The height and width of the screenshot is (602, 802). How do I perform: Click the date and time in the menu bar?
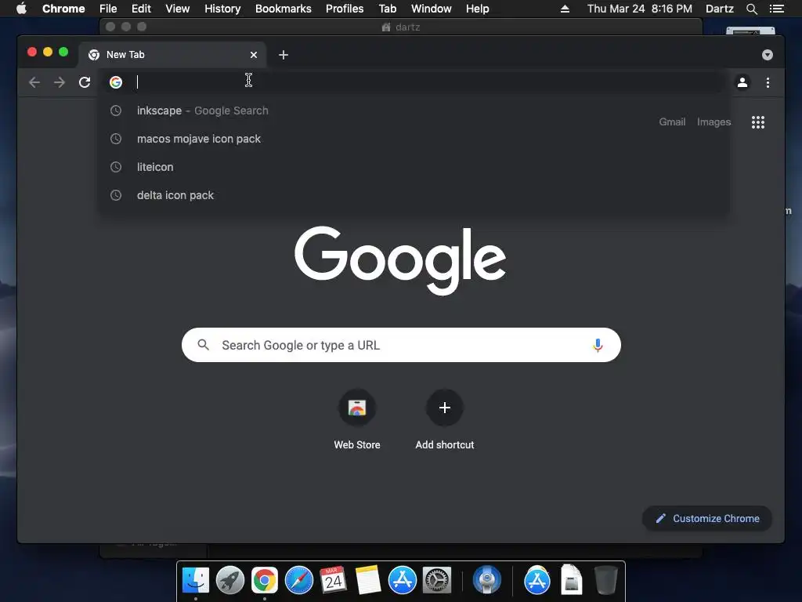[x=639, y=9]
